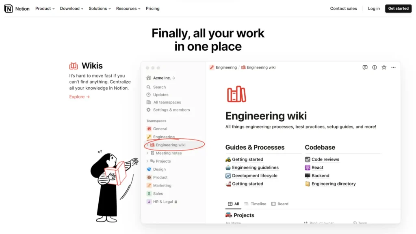Open the Code reviews page
This screenshot has width=416, height=234.
pos(325,159)
